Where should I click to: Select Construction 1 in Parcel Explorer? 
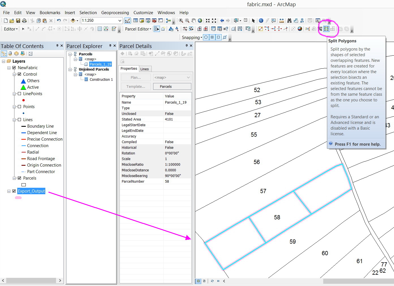pyautogui.click(x=101, y=80)
